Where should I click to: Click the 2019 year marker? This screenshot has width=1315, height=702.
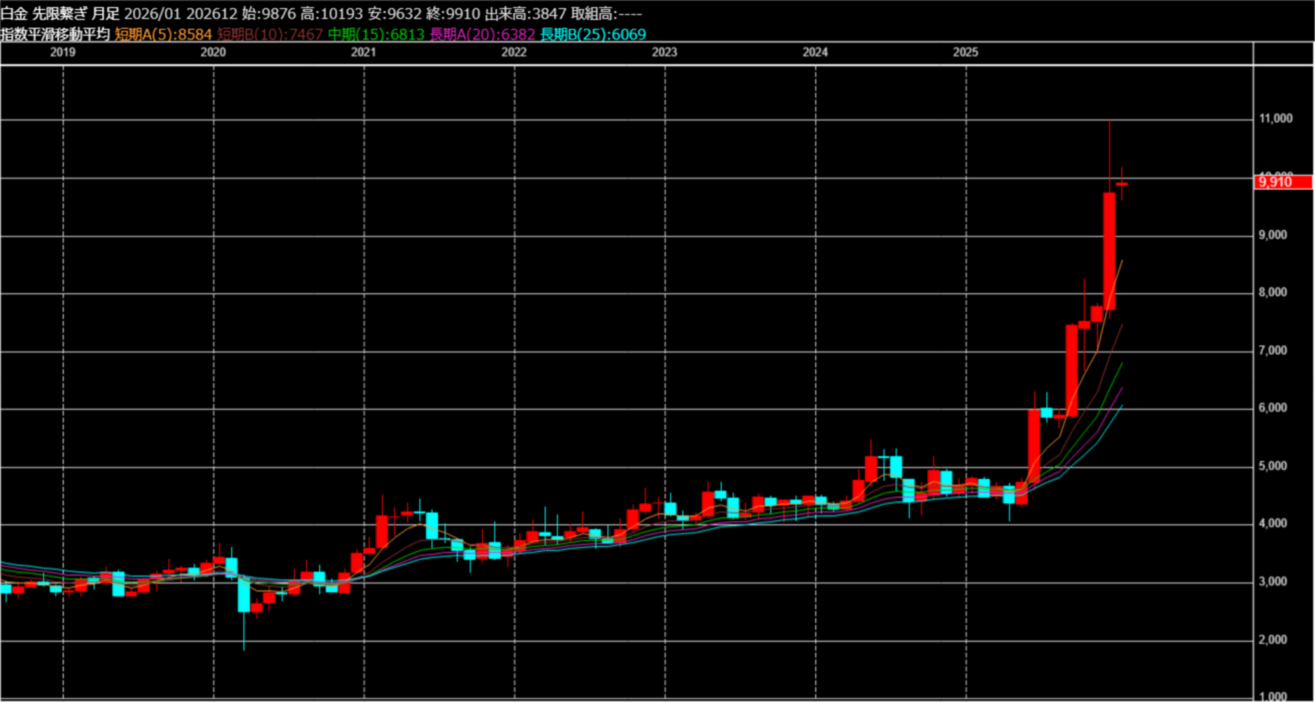62,52
